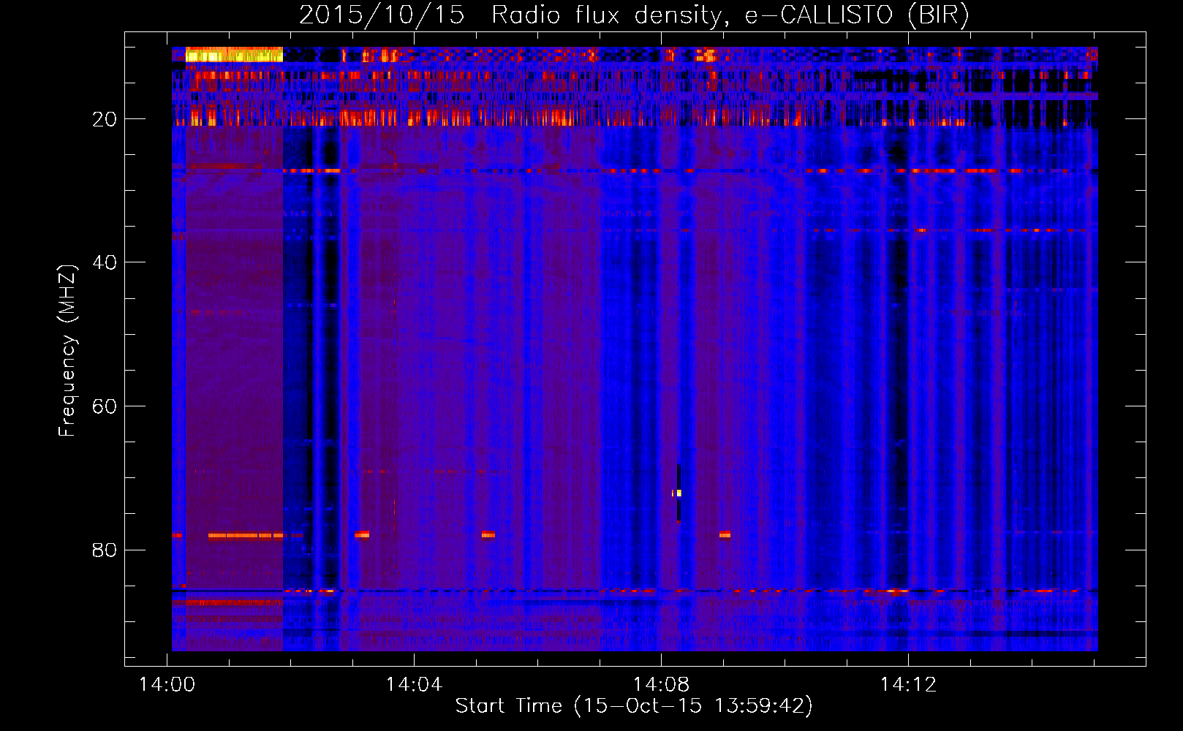Select the 60 MHz frequency tick label

coord(105,406)
